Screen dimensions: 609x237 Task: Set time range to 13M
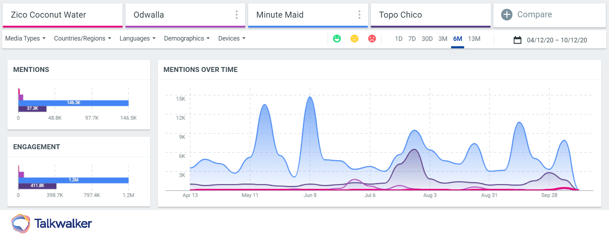pyautogui.click(x=474, y=39)
